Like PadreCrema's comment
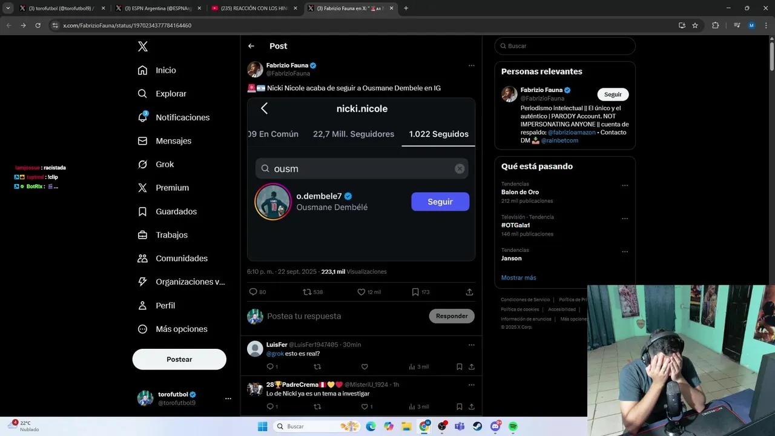The image size is (775, 436). pos(364,406)
